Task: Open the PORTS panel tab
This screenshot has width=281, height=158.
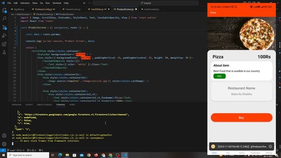Action: click(72, 104)
